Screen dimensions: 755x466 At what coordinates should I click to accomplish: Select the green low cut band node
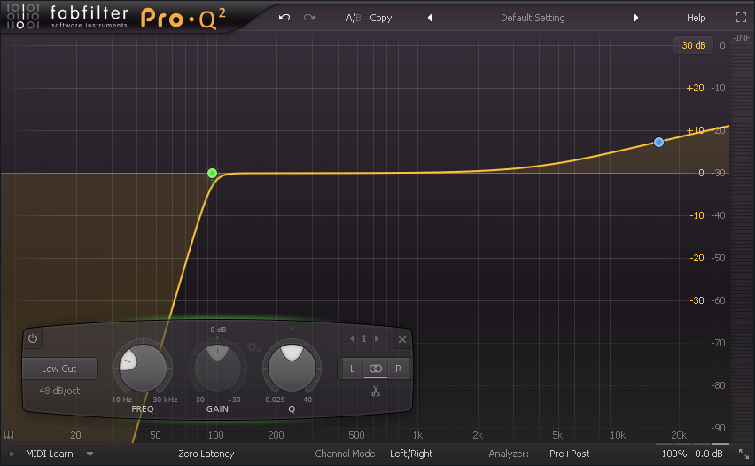pos(213,173)
